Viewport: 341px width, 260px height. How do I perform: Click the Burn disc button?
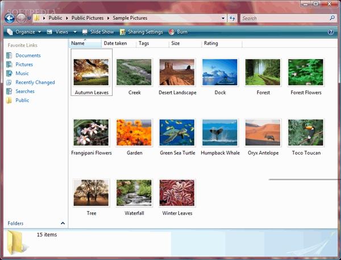pyautogui.click(x=178, y=32)
